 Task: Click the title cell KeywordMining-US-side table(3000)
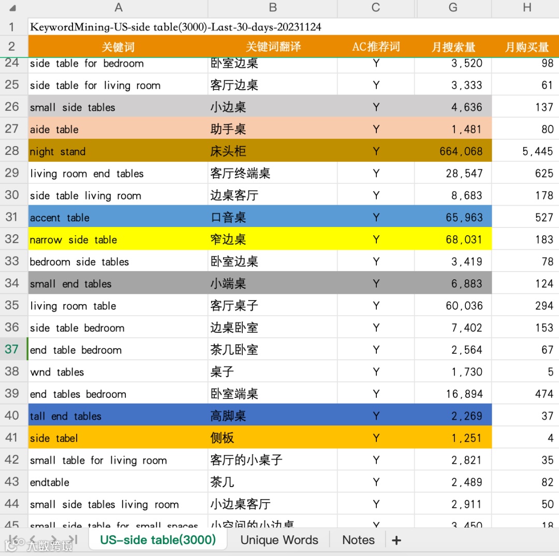coord(176,27)
